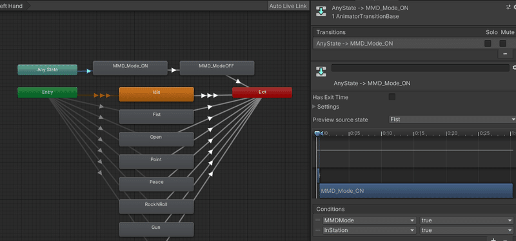Open the InStation parameter dropdown

coord(369,231)
